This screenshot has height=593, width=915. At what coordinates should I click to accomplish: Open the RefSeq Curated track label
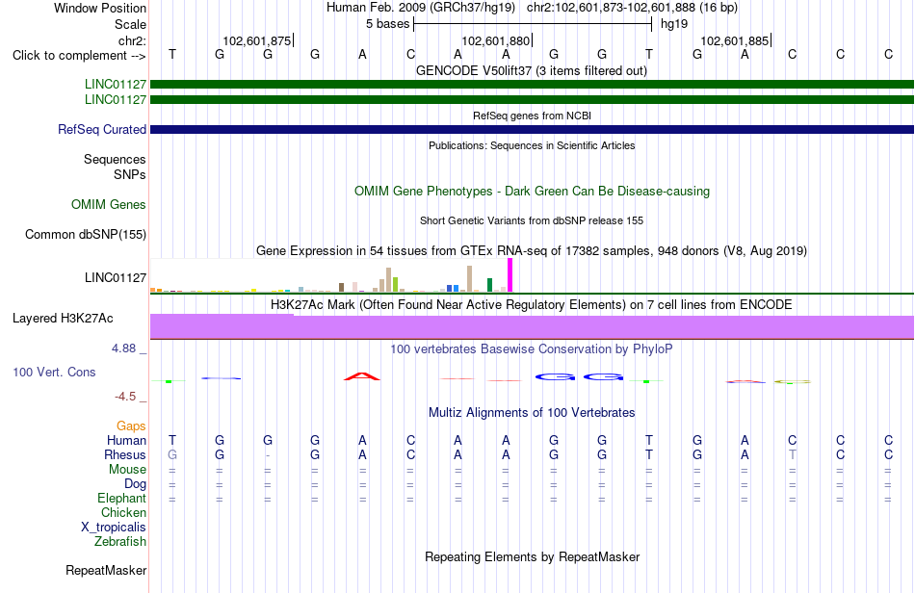[101, 129]
